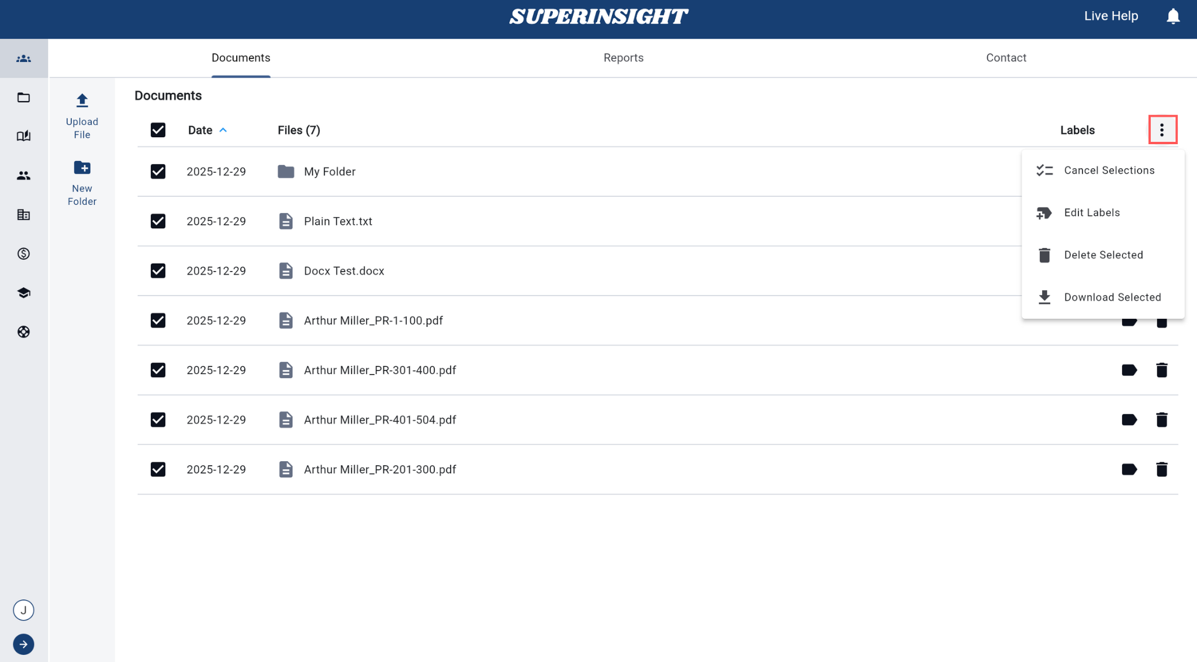Toggle Date sorting with the chevron arrow
Image resolution: width=1197 pixels, height=662 pixels.
click(223, 130)
